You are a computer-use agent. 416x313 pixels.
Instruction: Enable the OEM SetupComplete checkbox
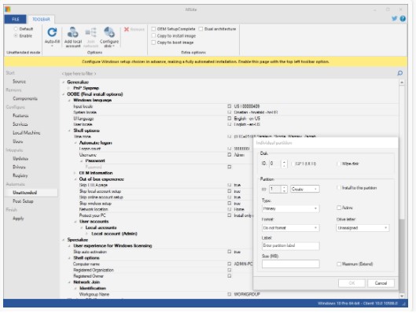[x=153, y=29]
